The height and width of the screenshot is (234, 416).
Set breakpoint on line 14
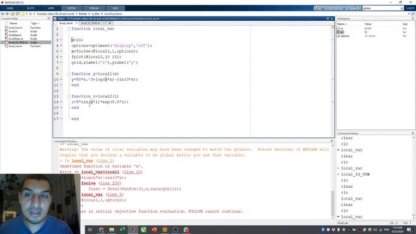coord(61,102)
